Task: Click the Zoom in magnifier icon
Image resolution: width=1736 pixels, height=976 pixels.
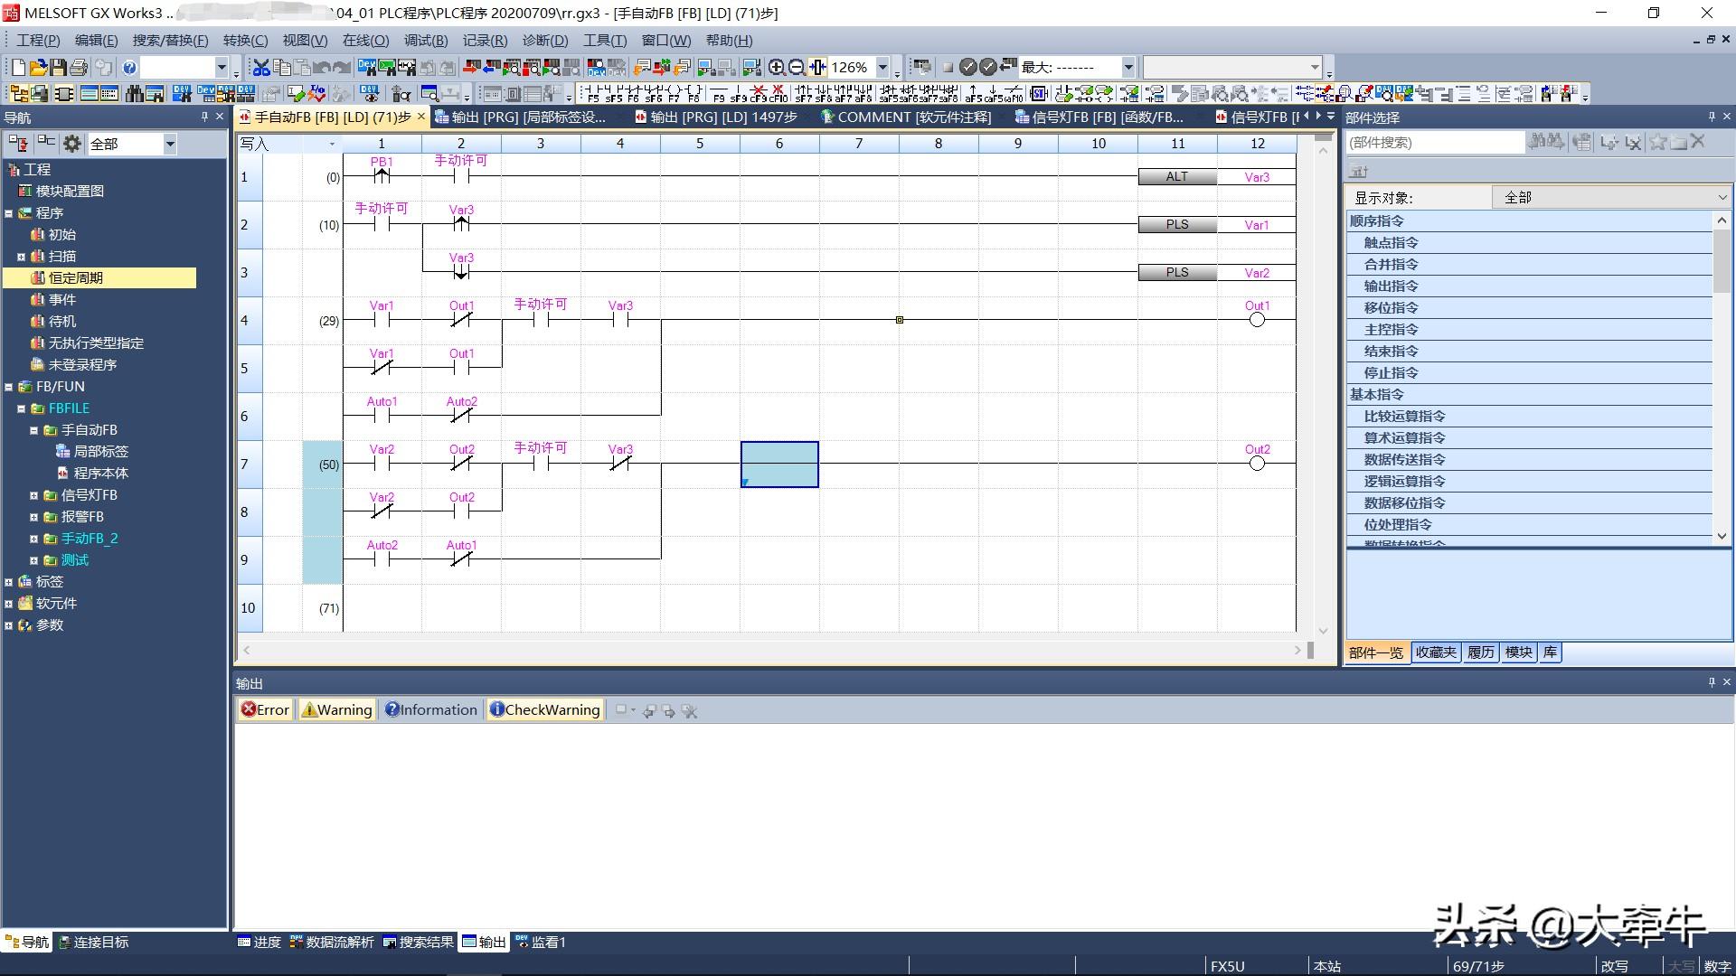Action: [776, 67]
